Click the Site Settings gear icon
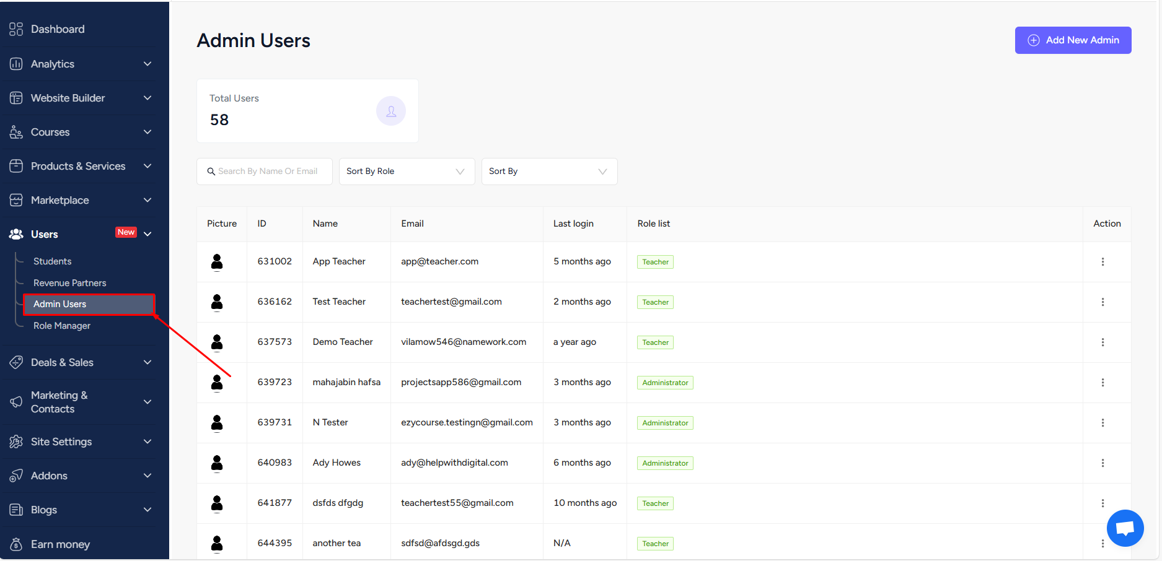 click(x=16, y=441)
